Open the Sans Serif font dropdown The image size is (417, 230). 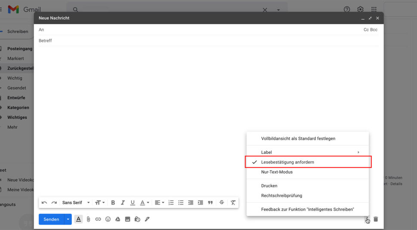pyautogui.click(x=76, y=202)
